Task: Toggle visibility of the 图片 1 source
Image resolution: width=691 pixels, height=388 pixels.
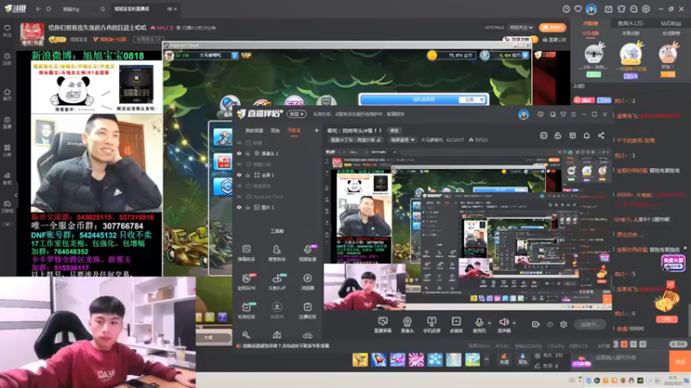Action: tap(239, 207)
